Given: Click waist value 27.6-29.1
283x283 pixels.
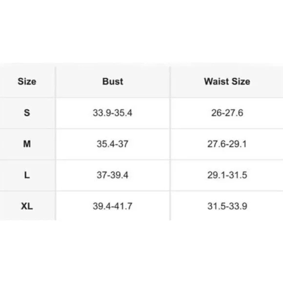Looking at the screenshot, I should click(x=227, y=144).
